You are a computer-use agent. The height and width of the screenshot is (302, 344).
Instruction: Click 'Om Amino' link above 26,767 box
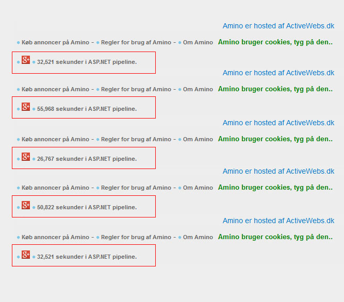click(x=198, y=139)
